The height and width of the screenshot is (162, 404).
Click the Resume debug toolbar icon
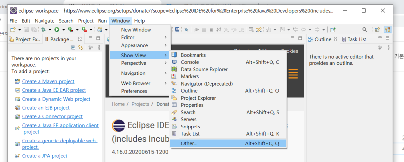196,30
